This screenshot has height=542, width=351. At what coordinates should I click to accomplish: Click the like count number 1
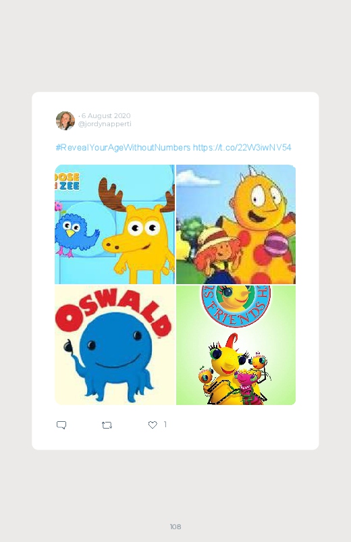pyautogui.click(x=165, y=425)
